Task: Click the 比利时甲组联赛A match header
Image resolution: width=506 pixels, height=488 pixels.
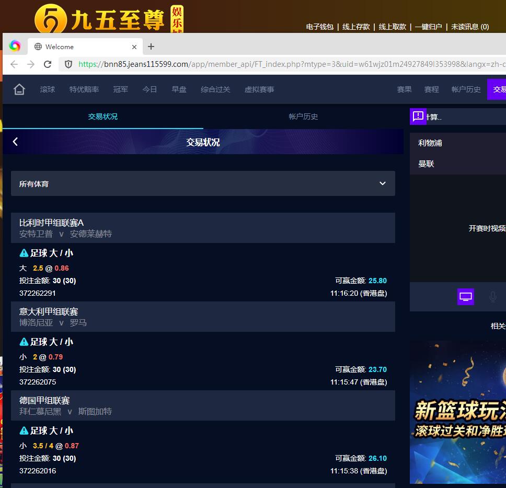Action: click(x=203, y=228)
